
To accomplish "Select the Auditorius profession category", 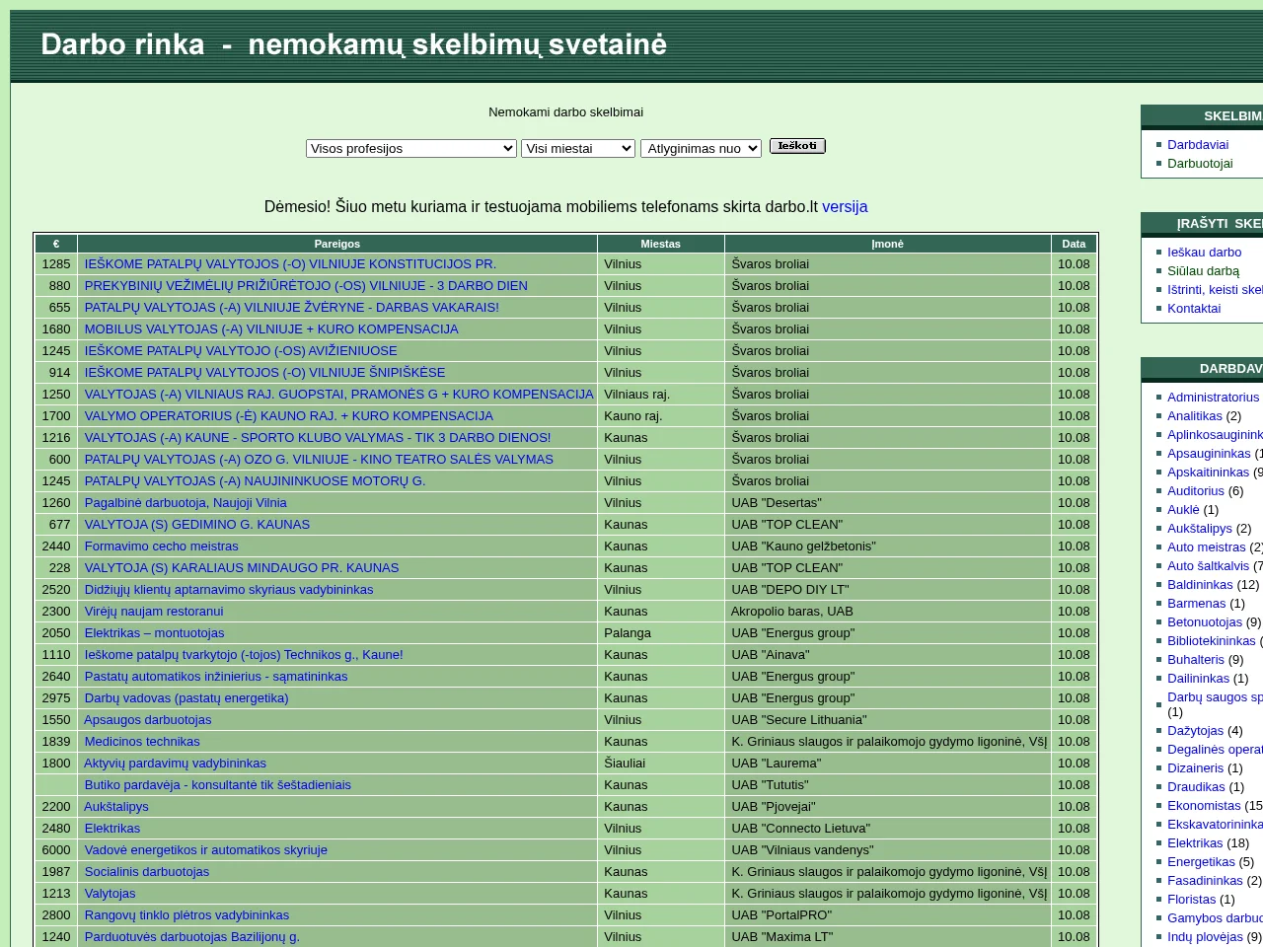I will point(1196,491).
